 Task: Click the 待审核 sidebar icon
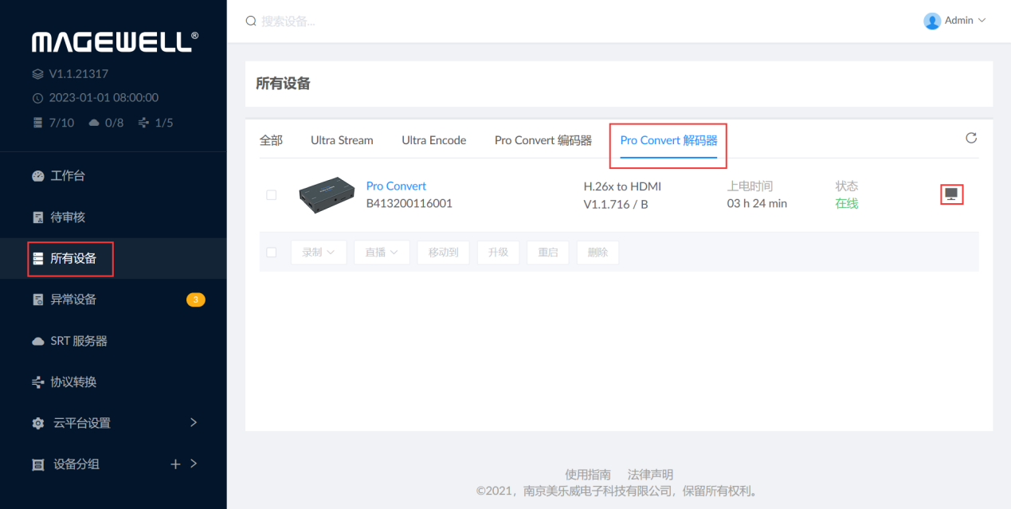click(38, 217)
